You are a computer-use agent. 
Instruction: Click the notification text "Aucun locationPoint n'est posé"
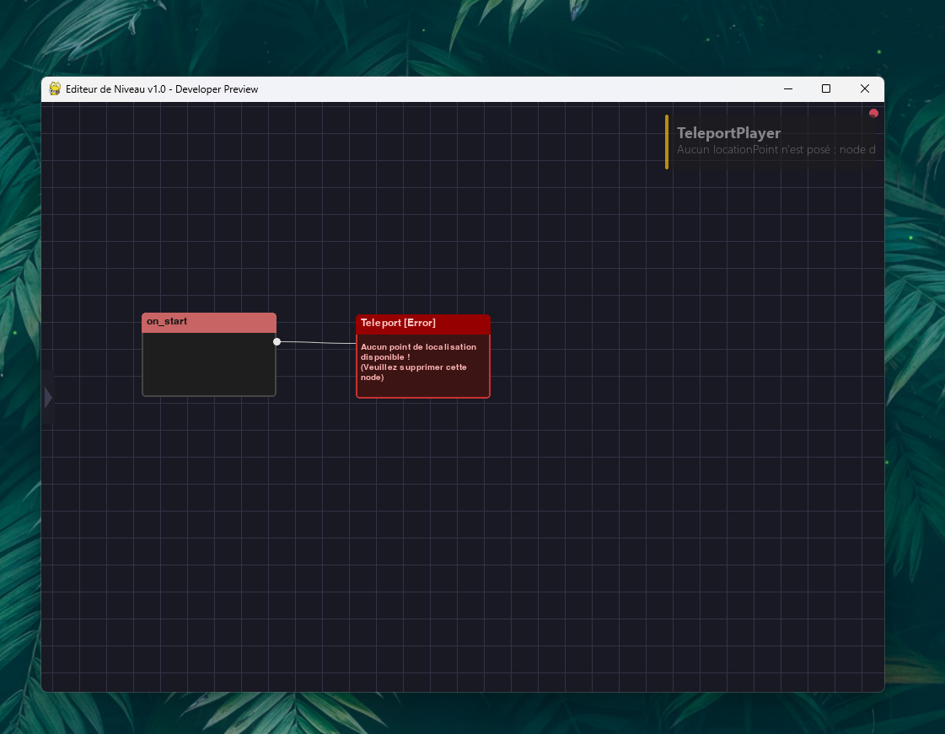pos(754,149)
